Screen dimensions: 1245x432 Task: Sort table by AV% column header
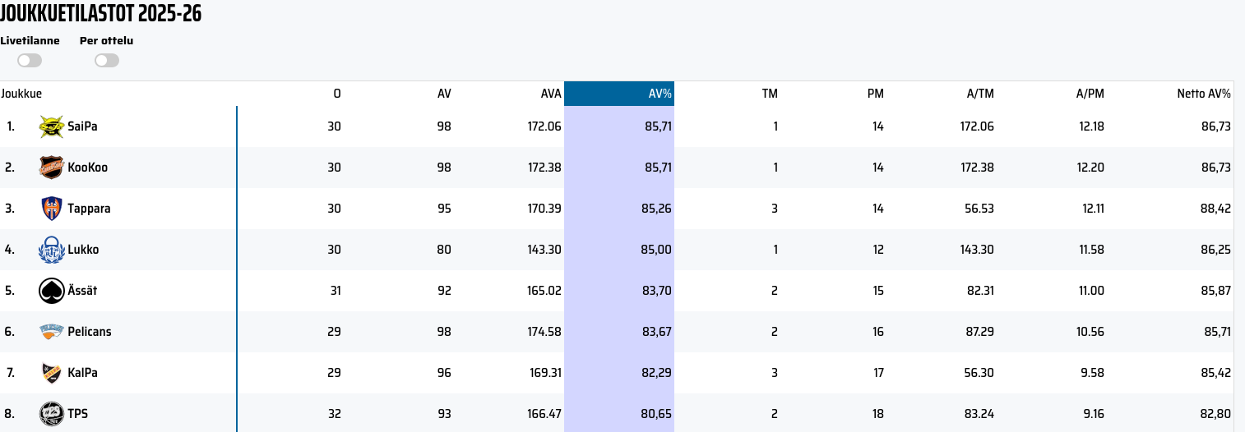[x=660, y=94]
